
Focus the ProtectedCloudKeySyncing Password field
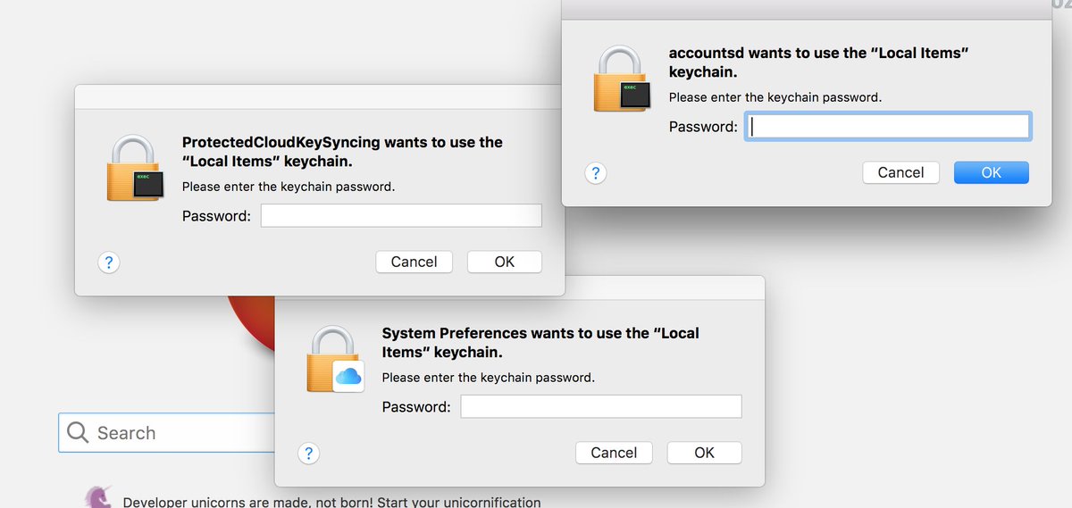[x=401, y=215]
